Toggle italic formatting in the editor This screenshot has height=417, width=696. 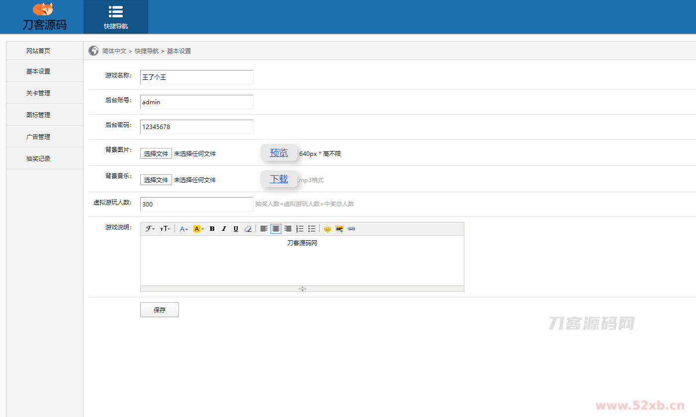[224, 229]
